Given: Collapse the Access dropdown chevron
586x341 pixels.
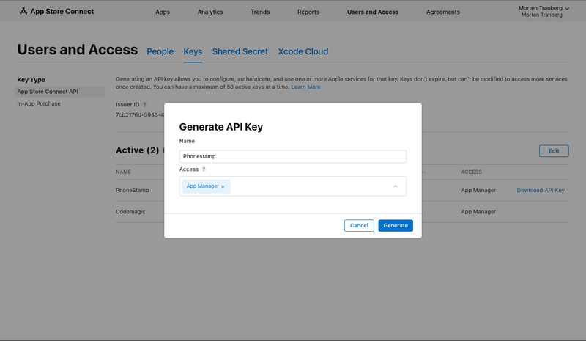Looking at the screenshot, I should click(x=396, y=186).
